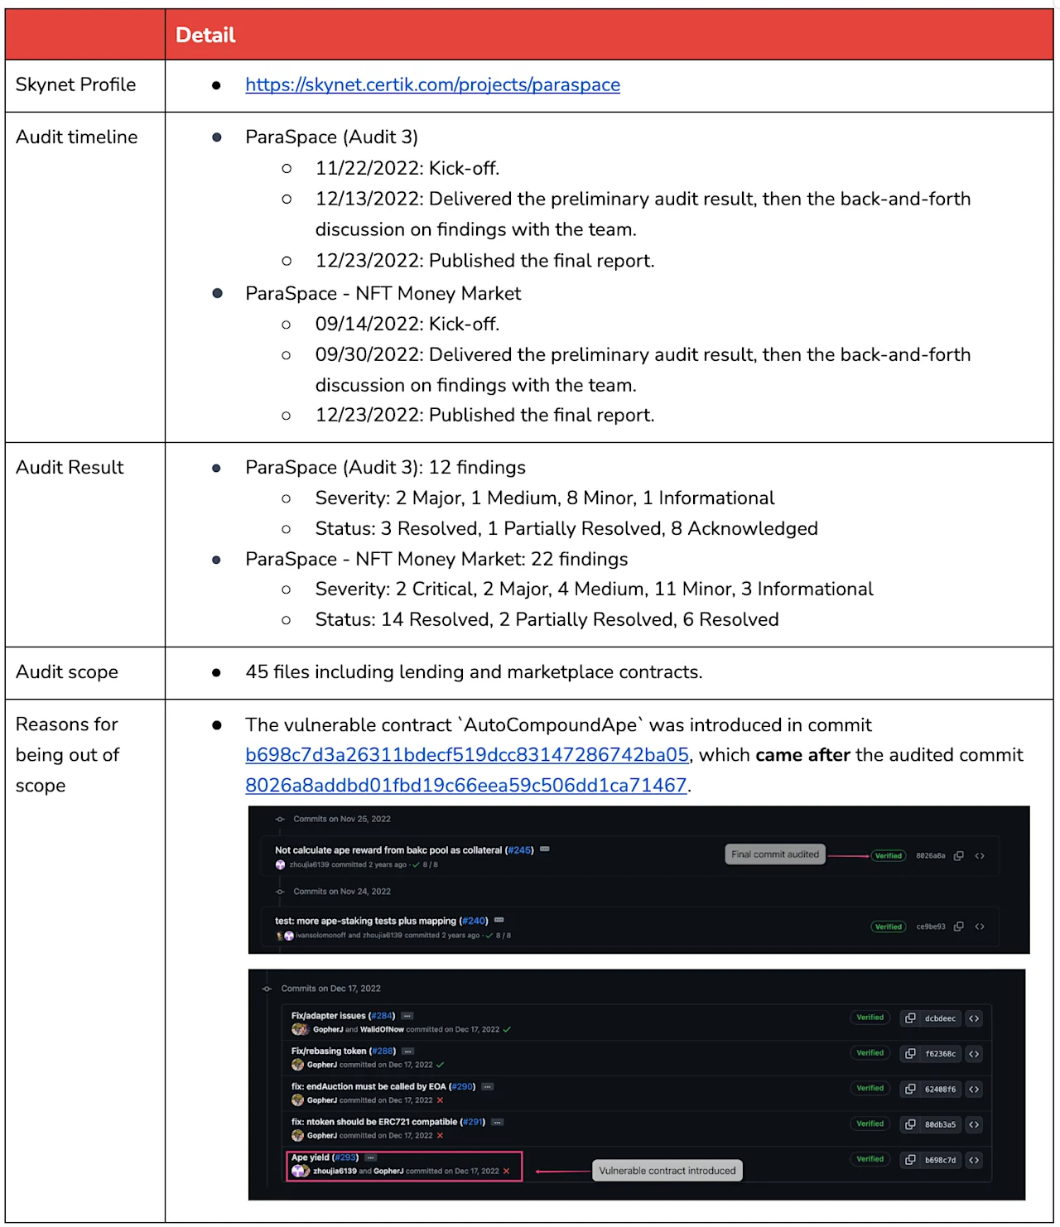Click the avatars on the Ape yield commit

(301, 1171)
